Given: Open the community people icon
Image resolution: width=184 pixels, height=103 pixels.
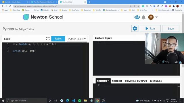Looking at the screenshot, I should coord(137,17).
